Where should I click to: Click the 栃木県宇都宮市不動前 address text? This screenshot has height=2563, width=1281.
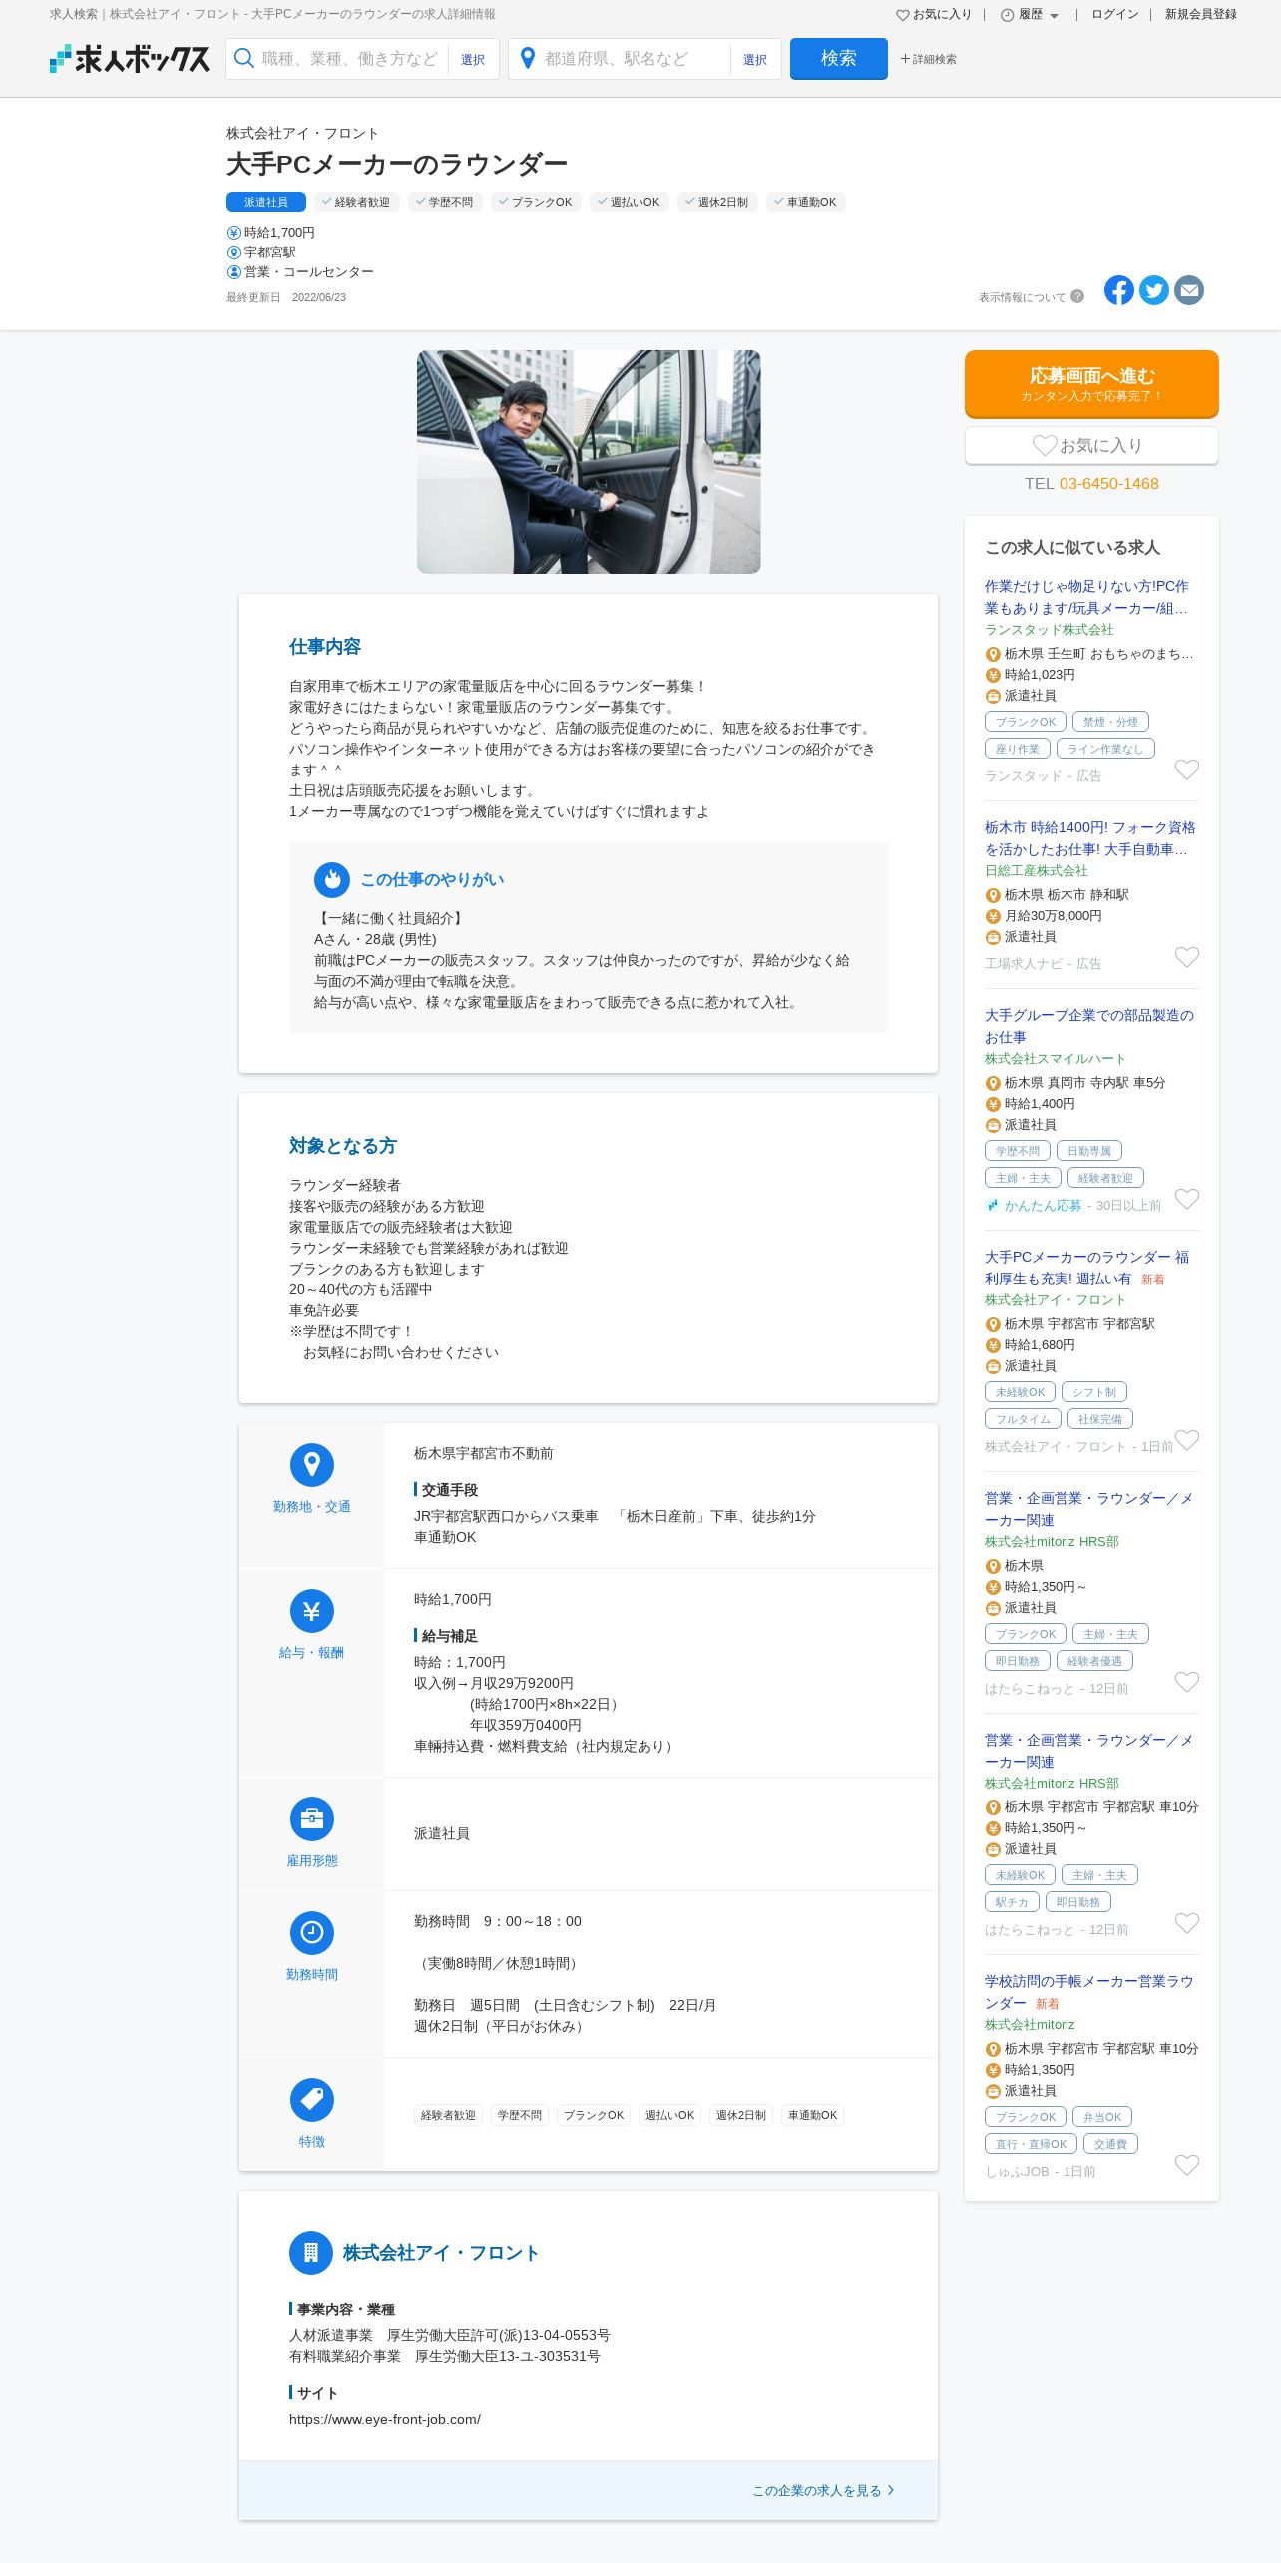point(484,1454)
